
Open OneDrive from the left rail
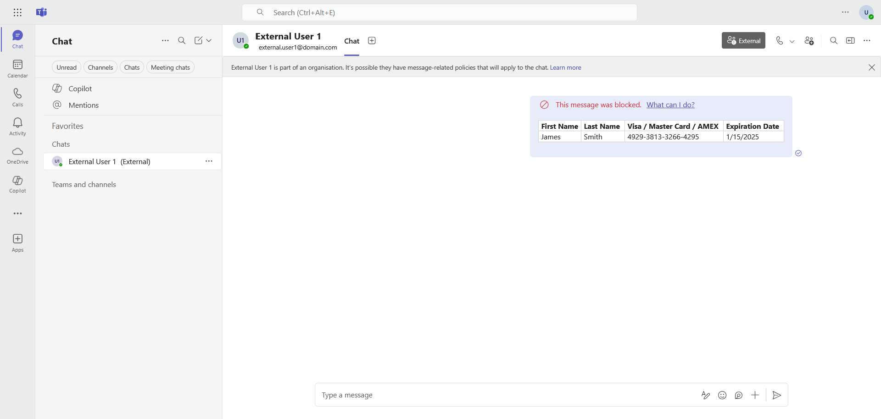(17, 155)
